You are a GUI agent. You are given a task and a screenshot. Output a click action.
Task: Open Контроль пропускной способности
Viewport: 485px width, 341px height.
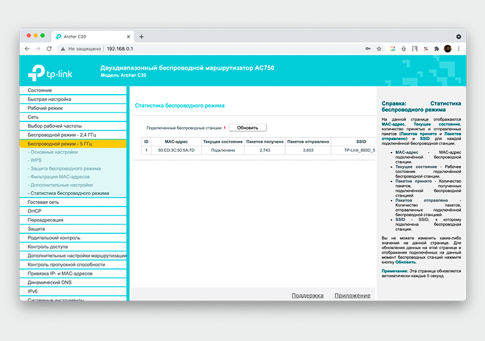pos(73,264)
